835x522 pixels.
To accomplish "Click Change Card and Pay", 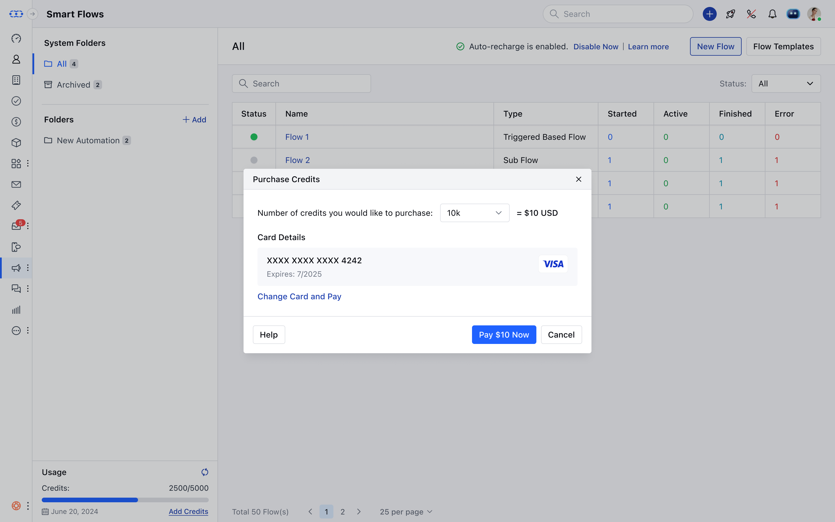I will (x=299, y=296).
